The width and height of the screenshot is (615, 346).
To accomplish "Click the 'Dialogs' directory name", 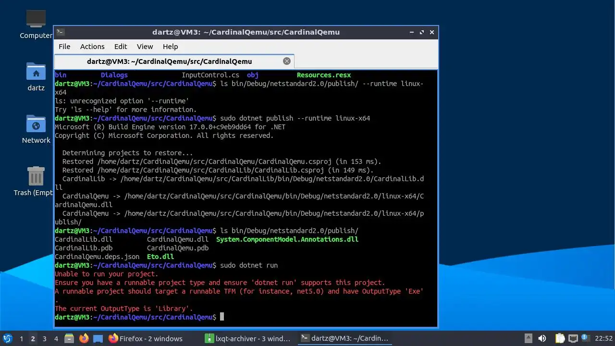I will (x=114, y=75).
